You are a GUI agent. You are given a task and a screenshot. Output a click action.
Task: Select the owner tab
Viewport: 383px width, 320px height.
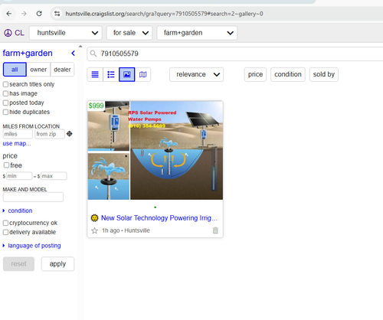[x=38, y=70]
